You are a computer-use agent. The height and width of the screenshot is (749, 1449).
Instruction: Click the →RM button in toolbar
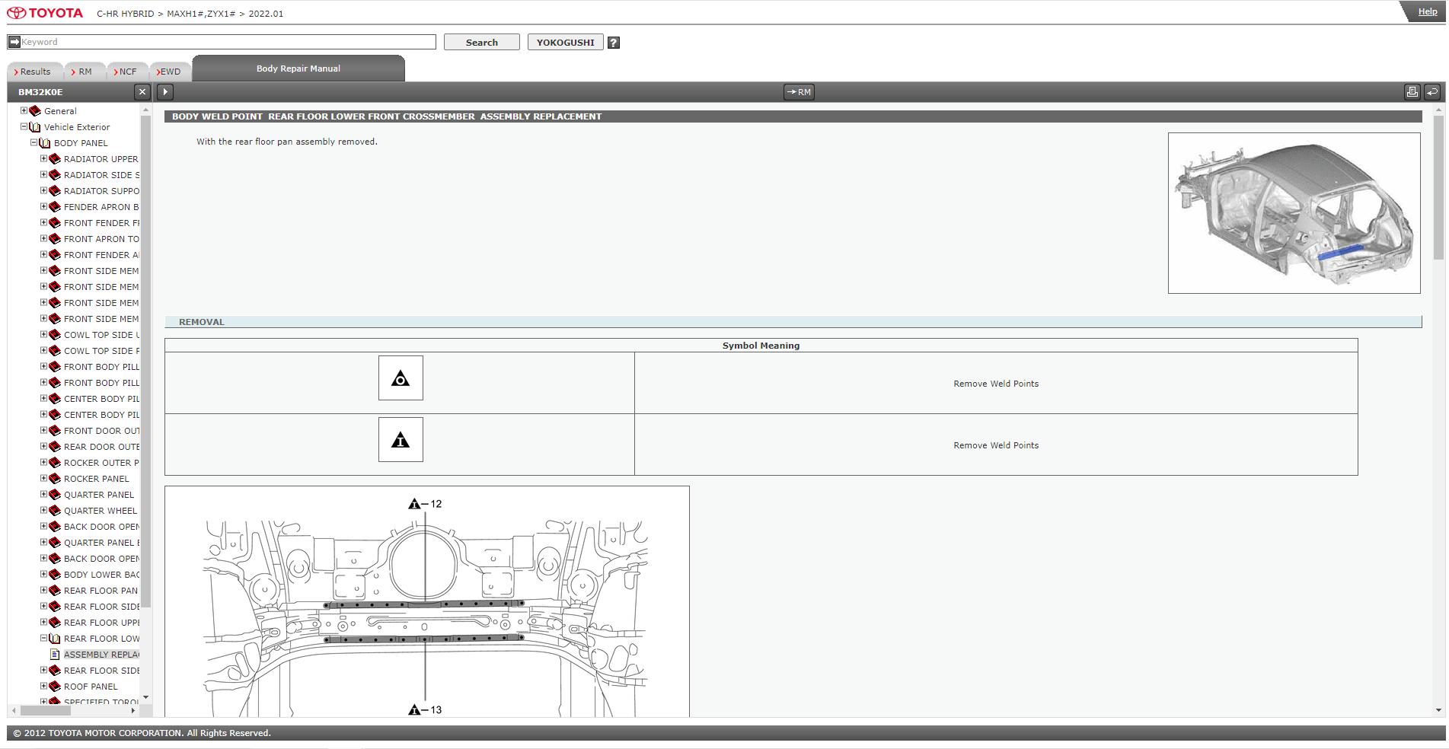pos(799,92)
